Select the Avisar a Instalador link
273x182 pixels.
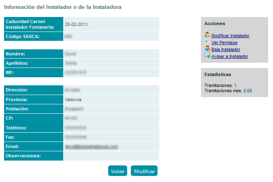[x=230, y=56]
